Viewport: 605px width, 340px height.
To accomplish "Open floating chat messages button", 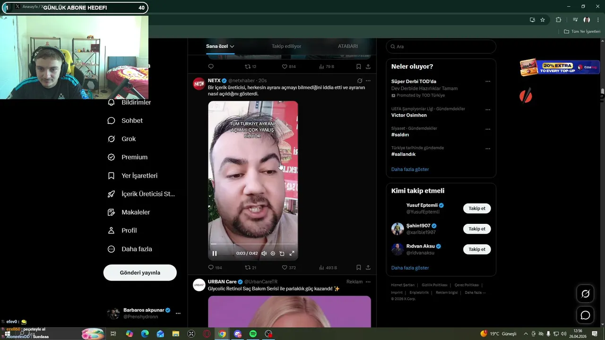I will point(585,315).
